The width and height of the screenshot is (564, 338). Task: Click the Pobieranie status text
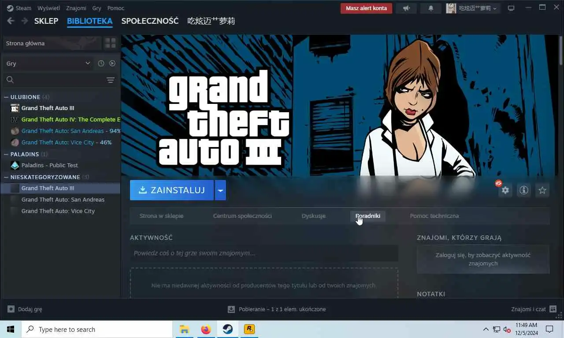tap(282, 309)
